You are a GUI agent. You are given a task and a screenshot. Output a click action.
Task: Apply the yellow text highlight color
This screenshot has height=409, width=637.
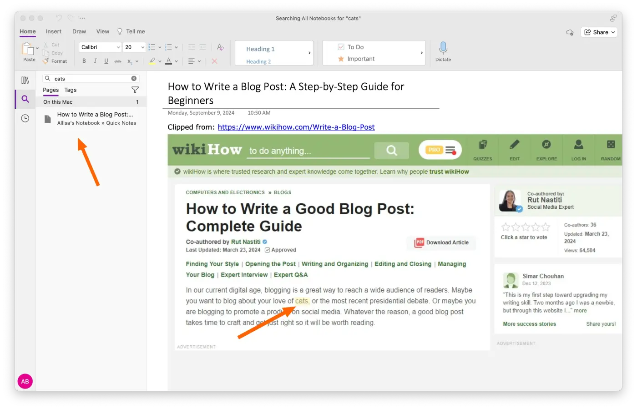pyautogui.click(x=152, y=61)
